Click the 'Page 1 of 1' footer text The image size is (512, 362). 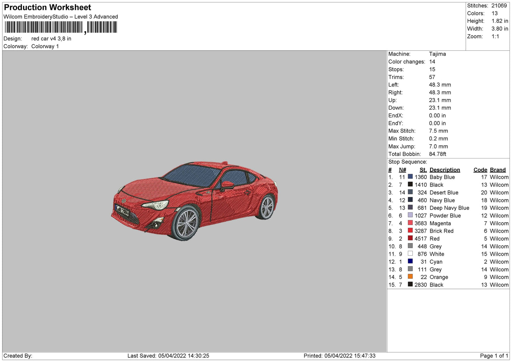(494, 356)
